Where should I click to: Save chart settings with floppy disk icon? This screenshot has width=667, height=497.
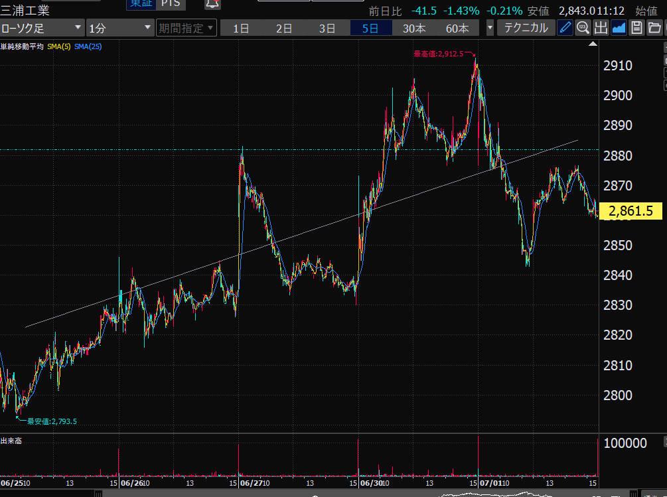point(636,28)
